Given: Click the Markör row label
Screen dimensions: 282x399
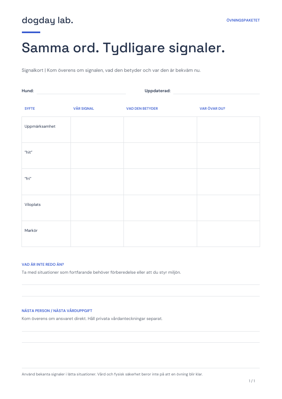Looking at the screenshot, I should 31,230.
